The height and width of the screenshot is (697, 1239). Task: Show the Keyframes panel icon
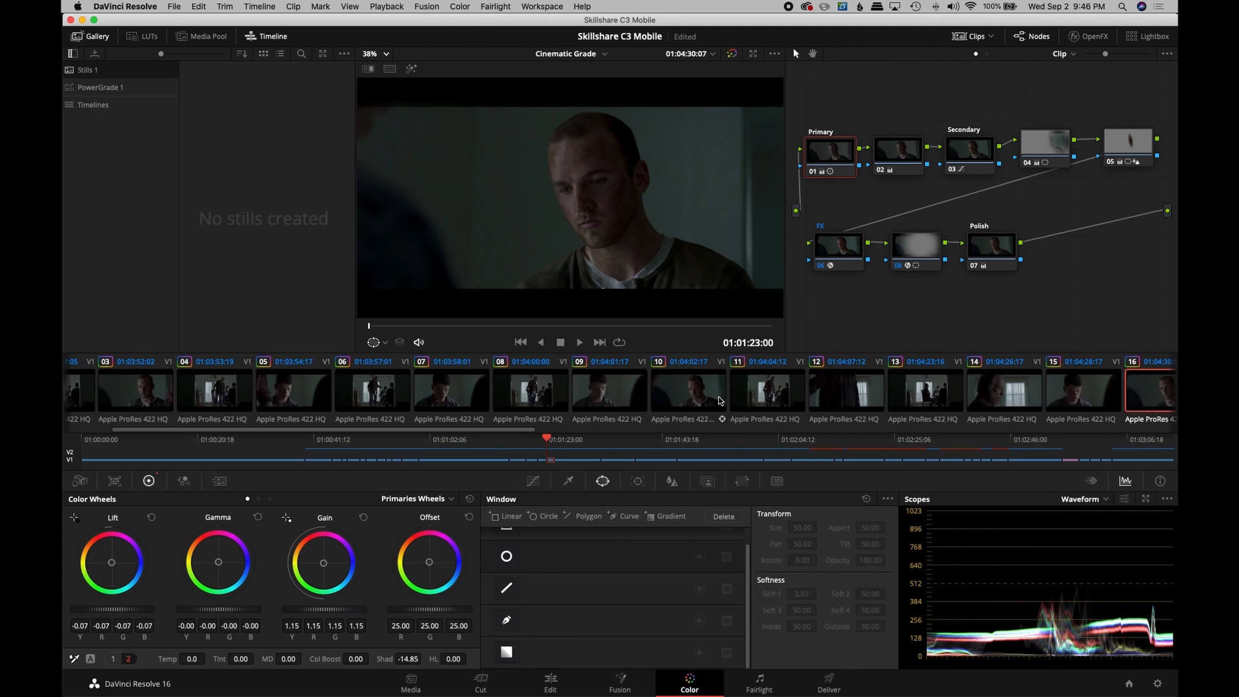pyautogui.click(x=1091, y=481)
